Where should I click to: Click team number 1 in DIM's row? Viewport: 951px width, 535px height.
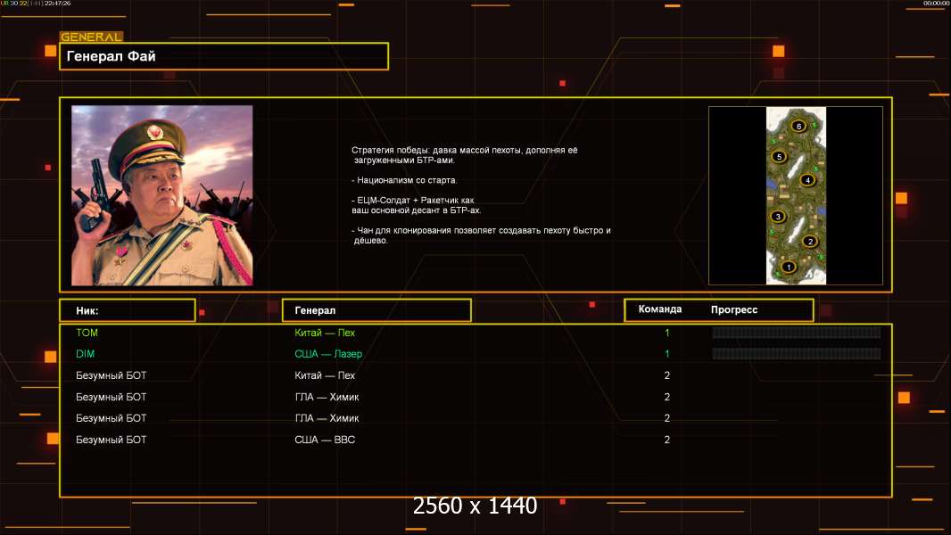click(x=667, y=354)
